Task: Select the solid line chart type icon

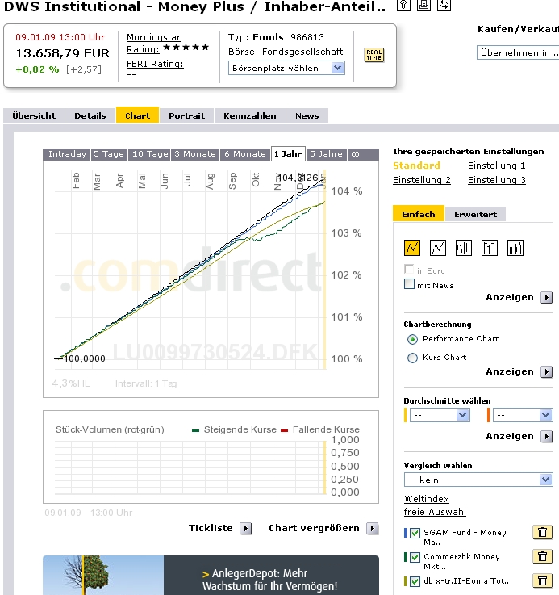Action: [x=412, y=248]
